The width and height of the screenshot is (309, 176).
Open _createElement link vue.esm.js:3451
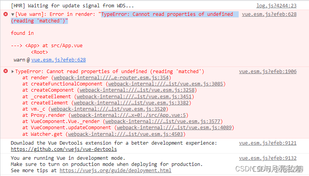134,97
